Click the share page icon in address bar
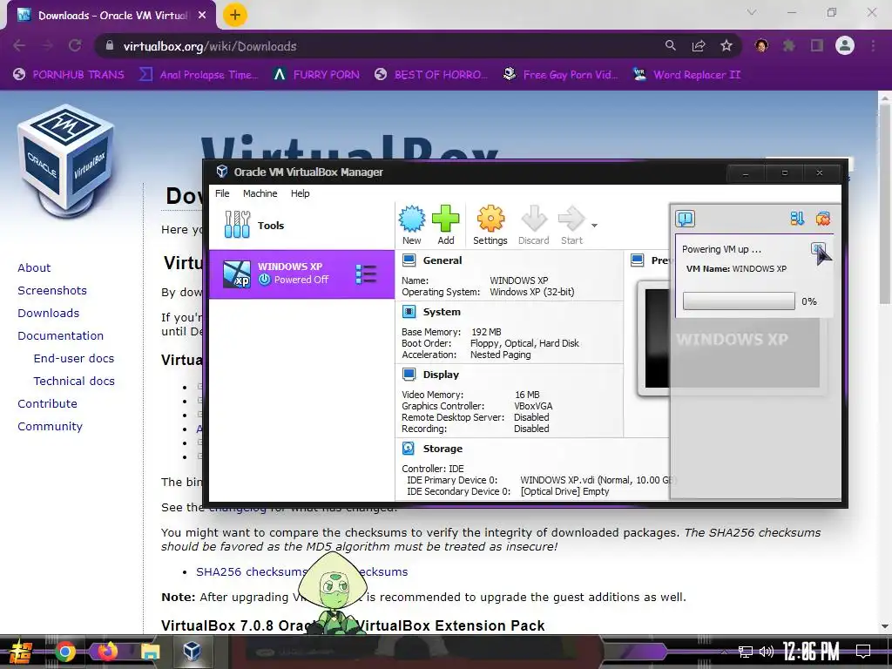892x669 pixels. click(699, 45)
